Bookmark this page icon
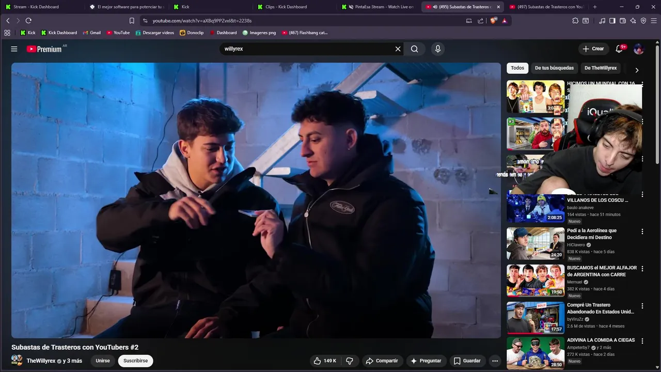661x372 pixels. tap(132, 21)
